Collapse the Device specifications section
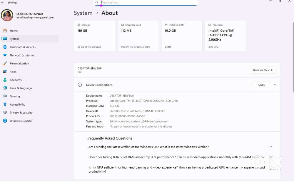 click(x=275, y=85)
